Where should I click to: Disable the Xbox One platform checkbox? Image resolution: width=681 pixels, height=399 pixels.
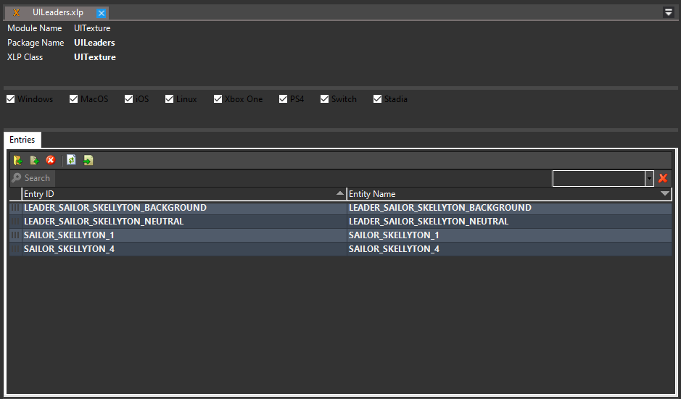[x=218, y=99]
